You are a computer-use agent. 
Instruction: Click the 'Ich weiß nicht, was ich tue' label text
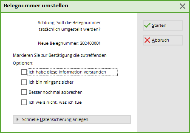click(x=55, y=102)
